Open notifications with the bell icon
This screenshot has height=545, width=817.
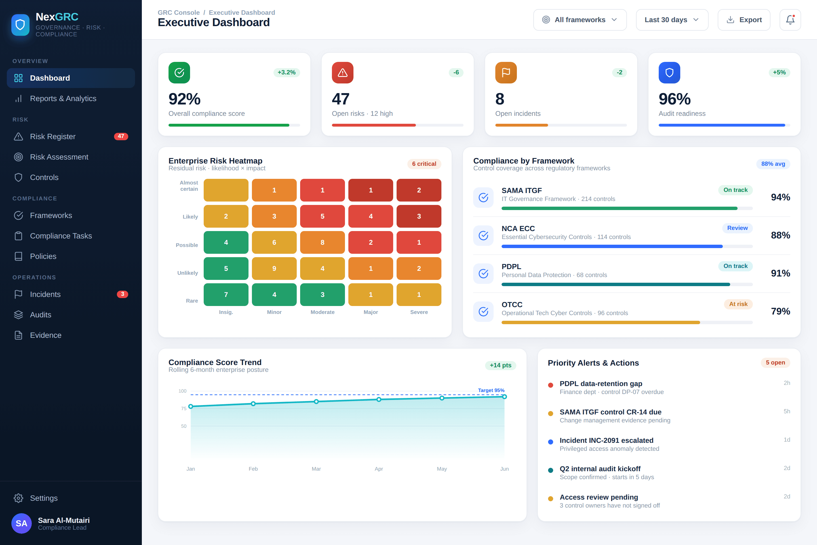click(x=790, y=20)
